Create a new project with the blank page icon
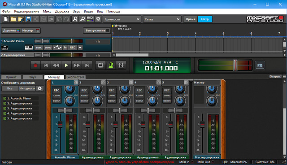The height and width of the screenshot is (165, 287). tap(6, 19)
